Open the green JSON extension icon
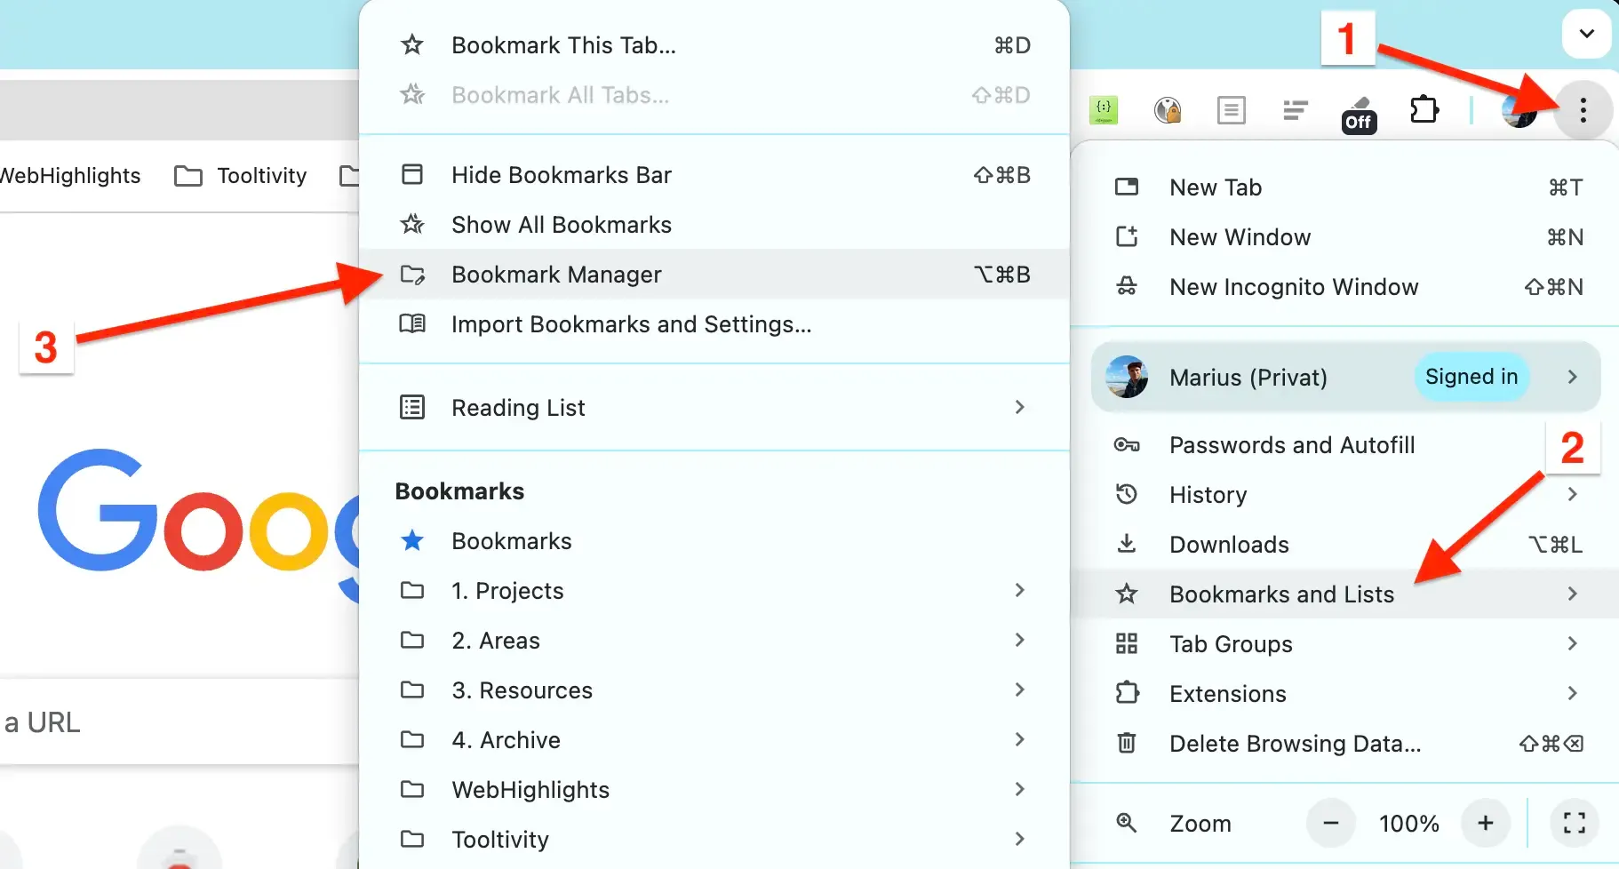 [1104, 110]
